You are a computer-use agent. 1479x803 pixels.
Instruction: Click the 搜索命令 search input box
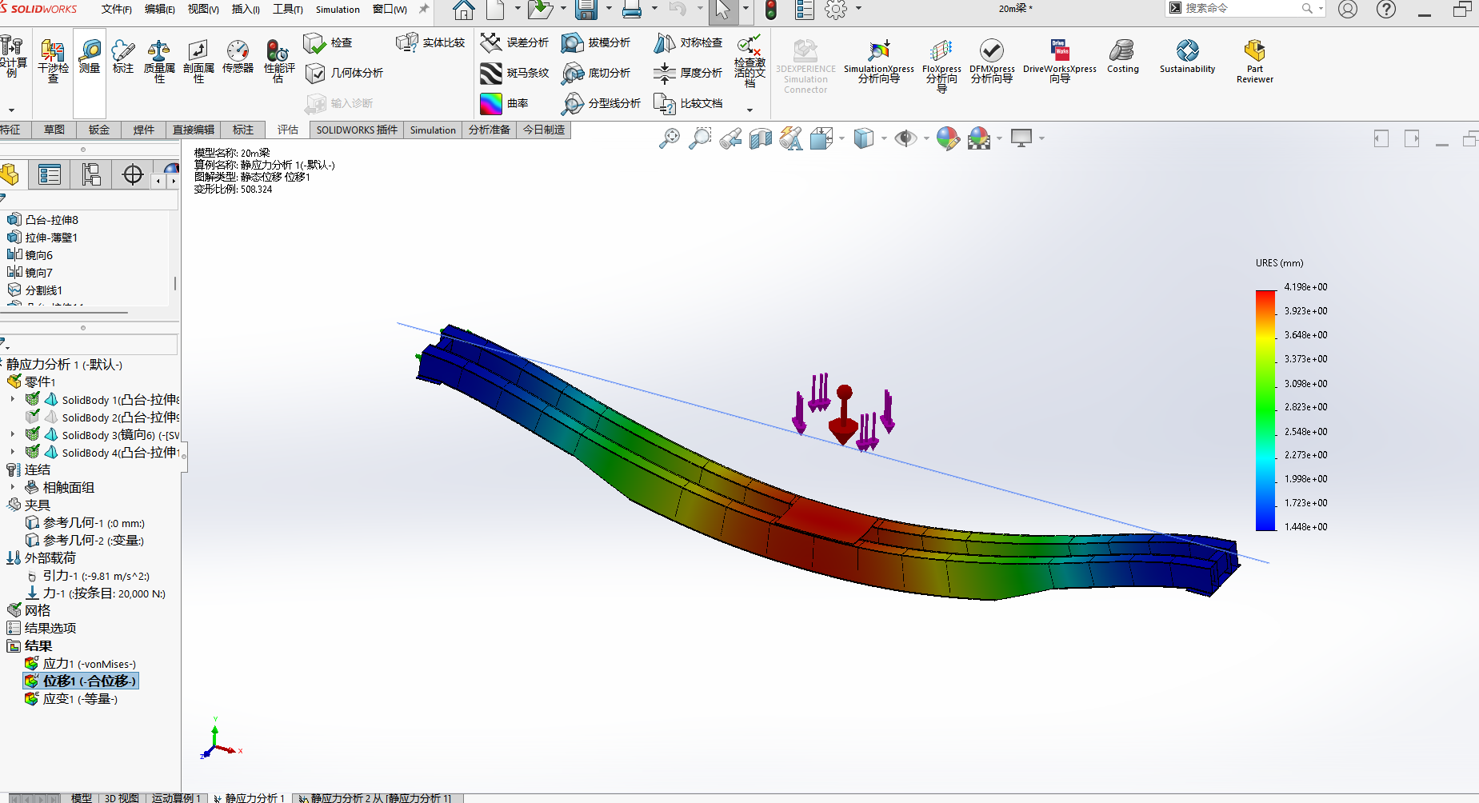(1240, 9)
